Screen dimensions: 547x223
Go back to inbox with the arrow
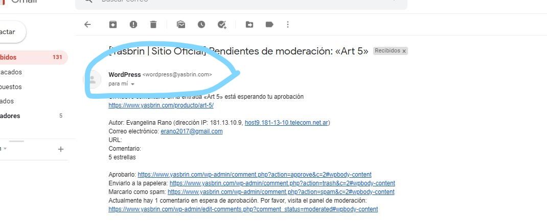(87, 24)
